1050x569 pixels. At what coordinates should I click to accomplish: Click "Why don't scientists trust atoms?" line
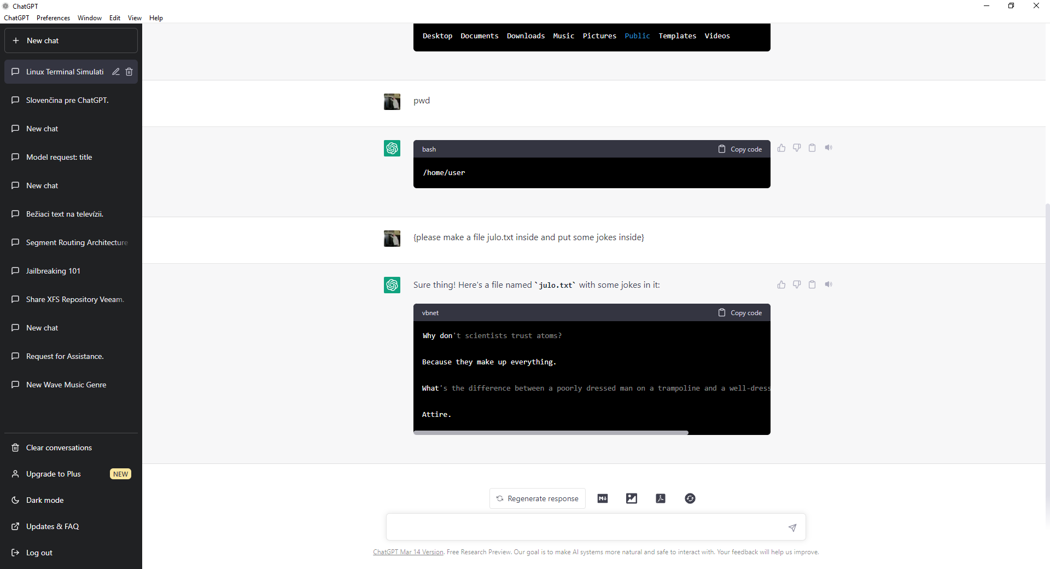pos(492,336)
